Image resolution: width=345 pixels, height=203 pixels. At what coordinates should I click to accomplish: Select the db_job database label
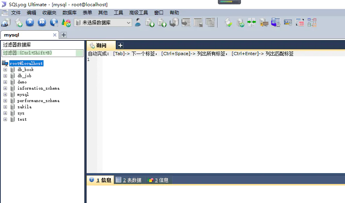click(x=24, y=76)
